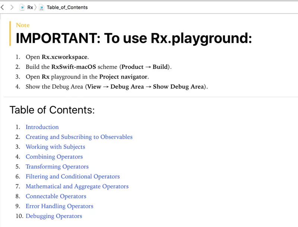Open Creating and Subscribing to Observables
Viewport: 298px width, 227px height.
tap(79, 137)
